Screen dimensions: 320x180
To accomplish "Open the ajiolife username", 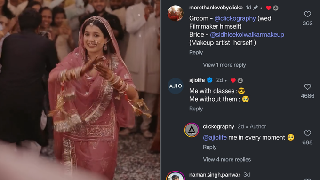I will [197, 80].
